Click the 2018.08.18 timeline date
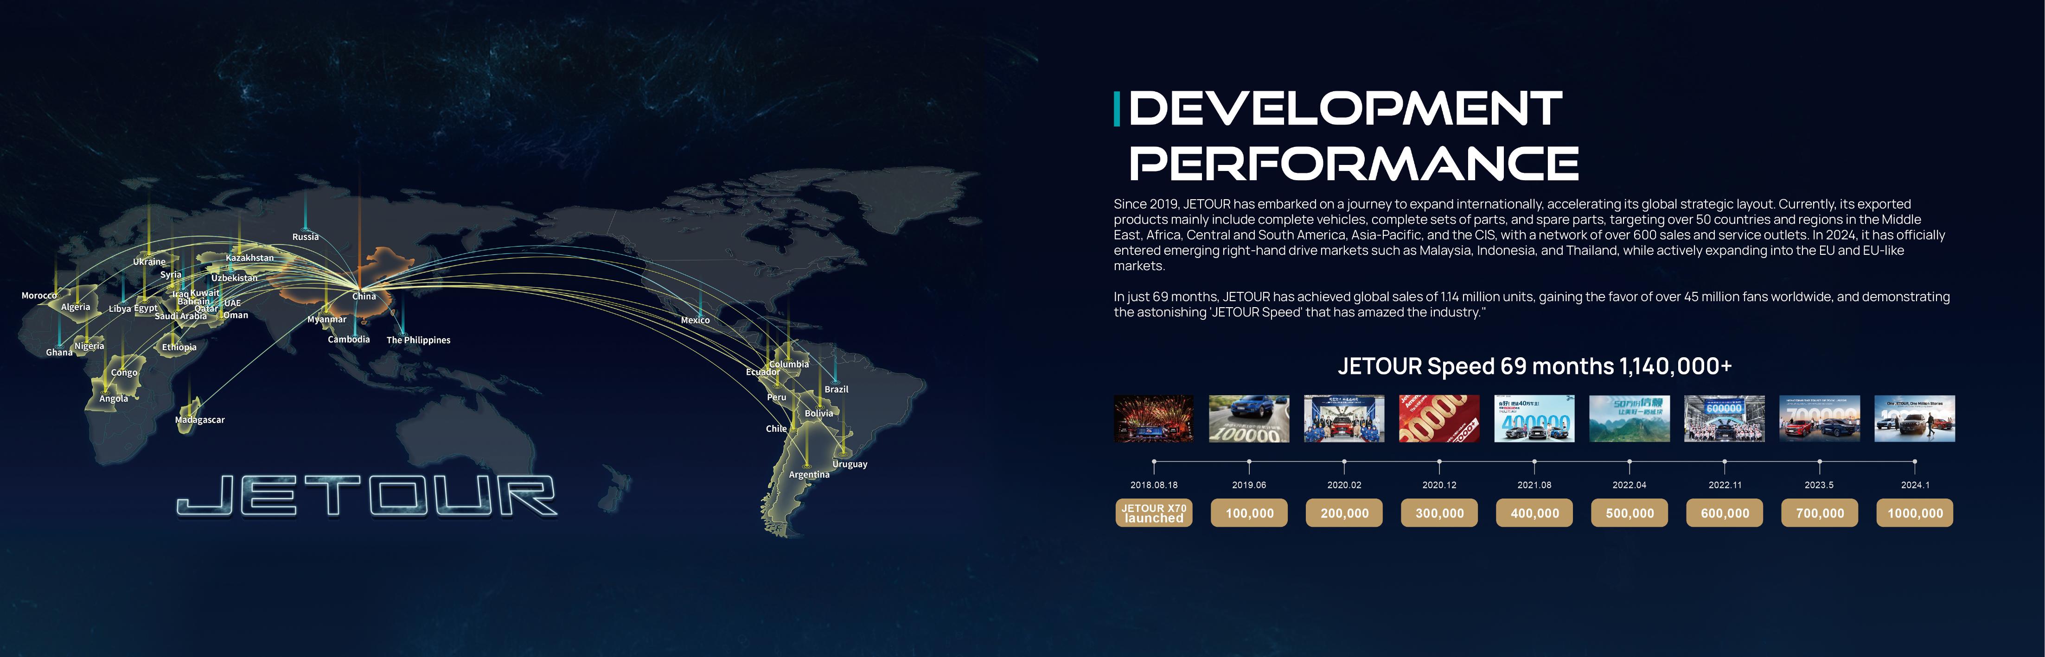Viewport: 2045px width, 657px height. pos(1153,485)
